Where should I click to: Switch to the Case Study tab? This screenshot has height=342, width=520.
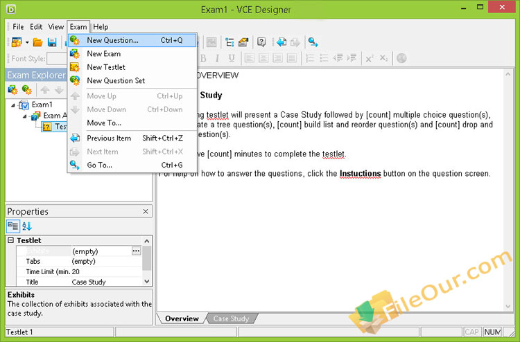(x=231, y=318)
